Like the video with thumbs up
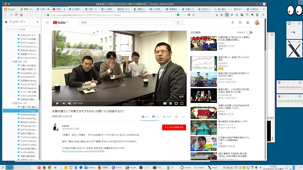Screen dimensions: 303x170 click(x=143, y=117)
